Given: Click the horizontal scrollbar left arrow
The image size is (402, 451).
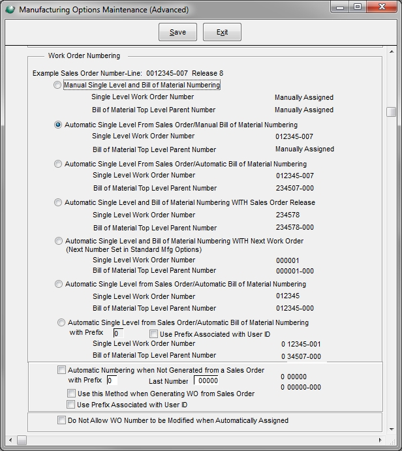Looking at the screenshot, I should pyautogui.click(x=10, y=440).
